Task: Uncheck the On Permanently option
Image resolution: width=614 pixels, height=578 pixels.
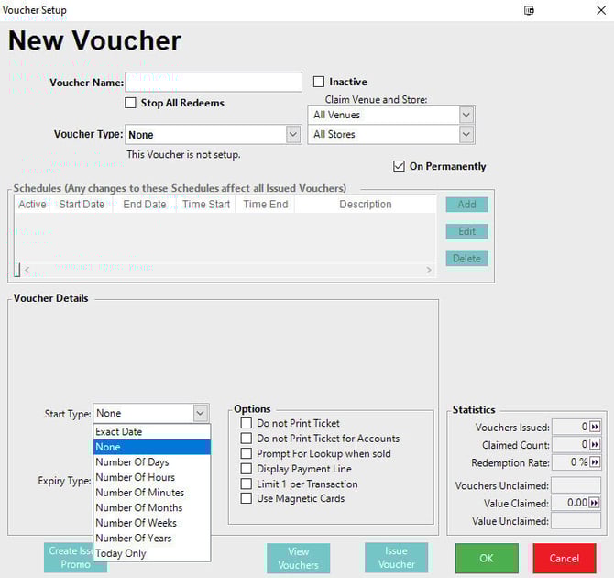Action: tap(399, 166)
